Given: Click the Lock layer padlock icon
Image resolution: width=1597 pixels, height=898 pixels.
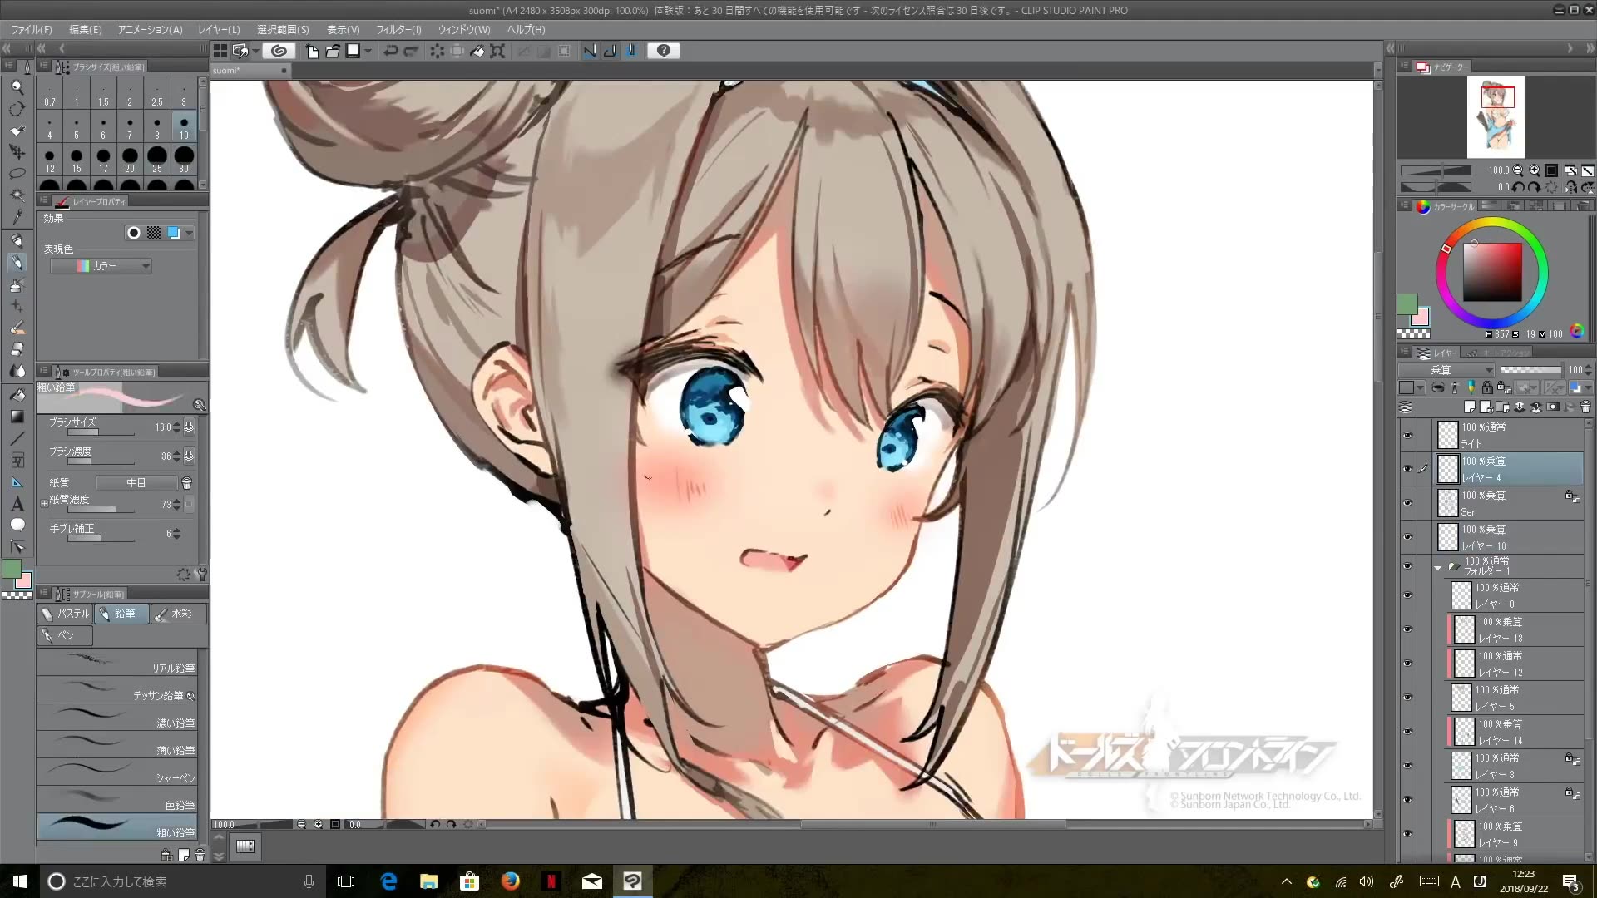Looking at the screenshot, I should 1487,387.
